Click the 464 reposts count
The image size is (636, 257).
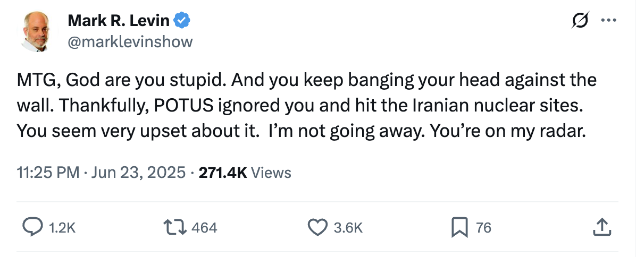204,228
